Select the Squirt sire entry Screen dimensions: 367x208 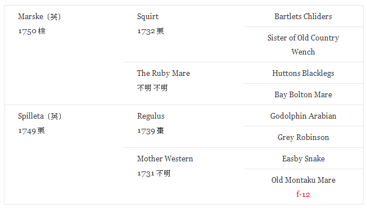pos(148,17)
